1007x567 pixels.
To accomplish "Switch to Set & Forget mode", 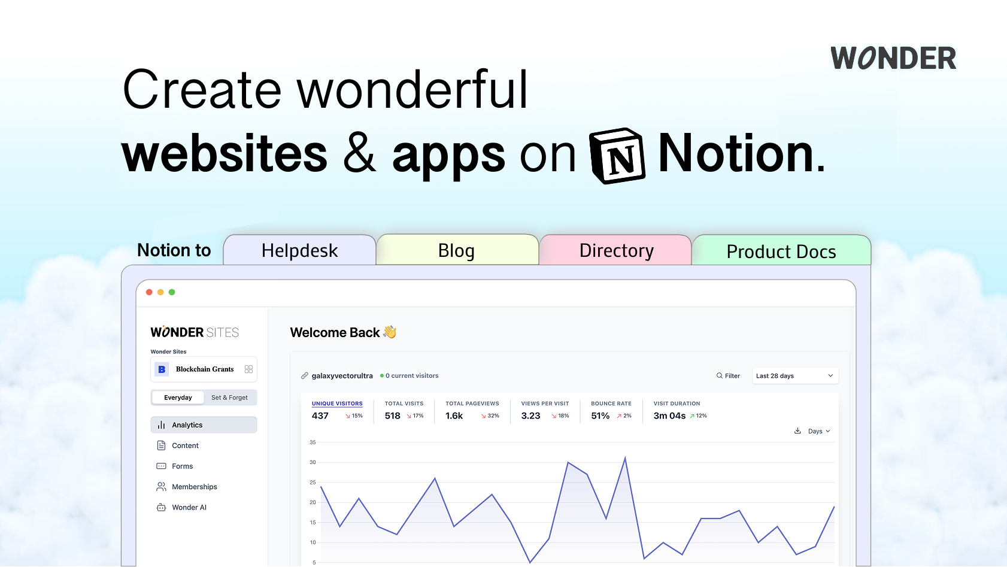I will pyautogui.click(x=229, y=398).
